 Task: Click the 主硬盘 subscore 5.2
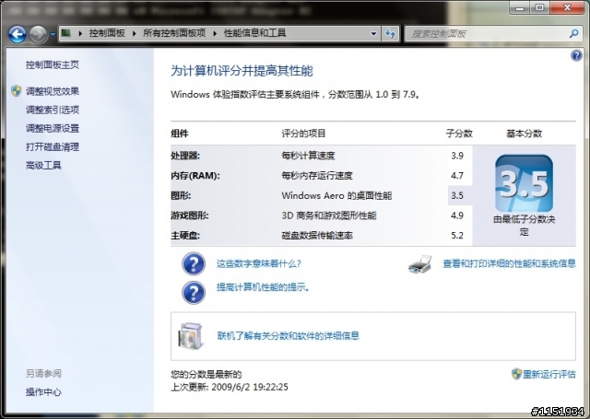coord(457,235)
